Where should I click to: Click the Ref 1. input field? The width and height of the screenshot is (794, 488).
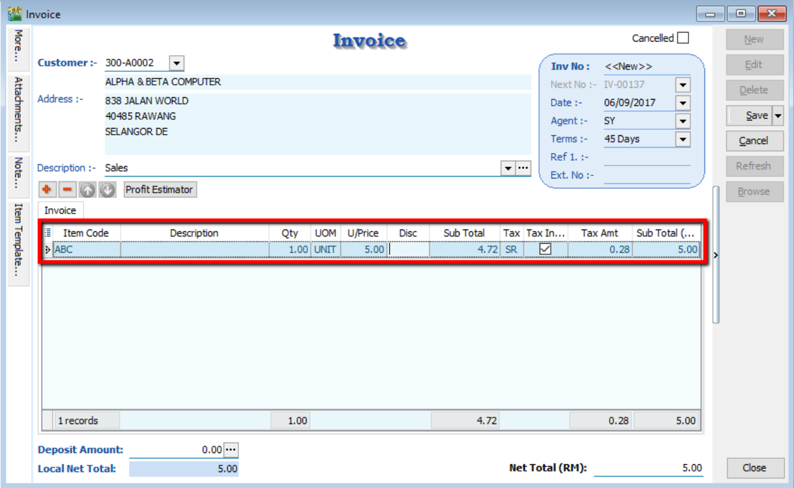(x=646, y=158)
